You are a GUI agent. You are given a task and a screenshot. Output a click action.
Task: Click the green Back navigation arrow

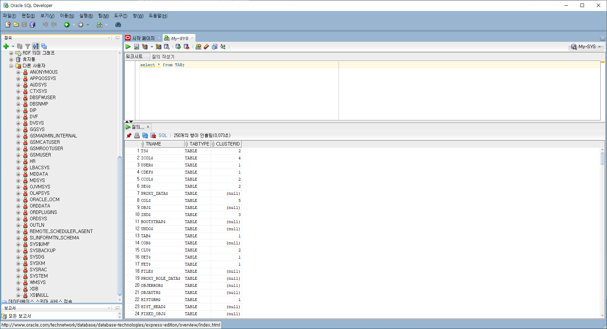tap(67, 25)
